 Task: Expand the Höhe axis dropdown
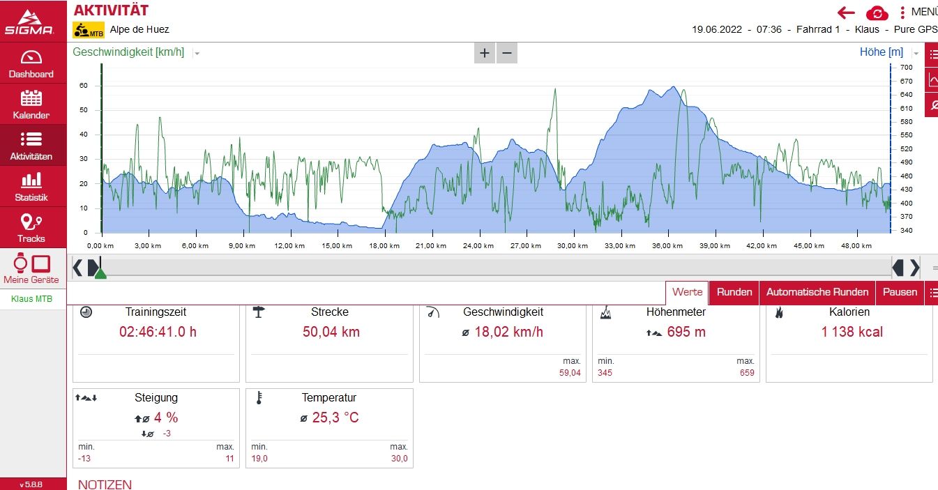pyautogui.click(x=916, y=53)
